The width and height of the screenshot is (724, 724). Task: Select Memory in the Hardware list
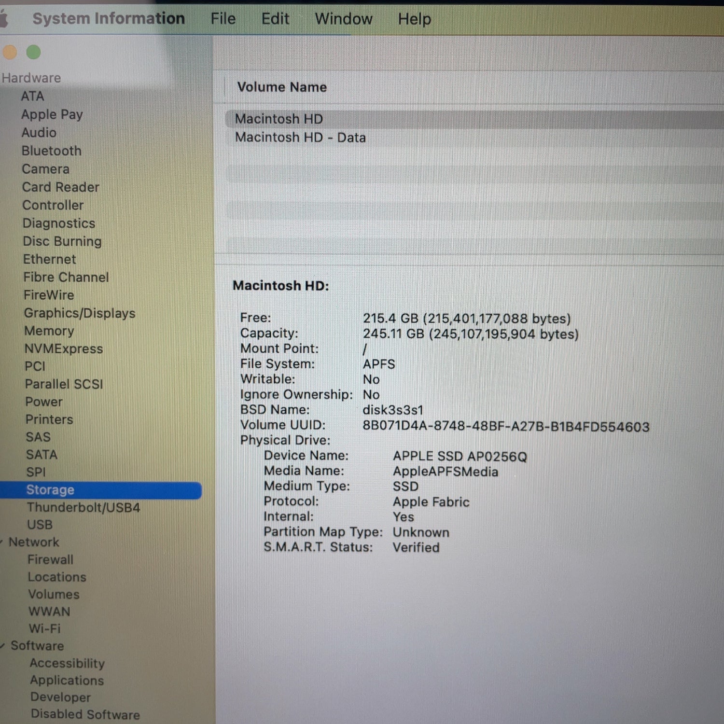coord(49,331)
